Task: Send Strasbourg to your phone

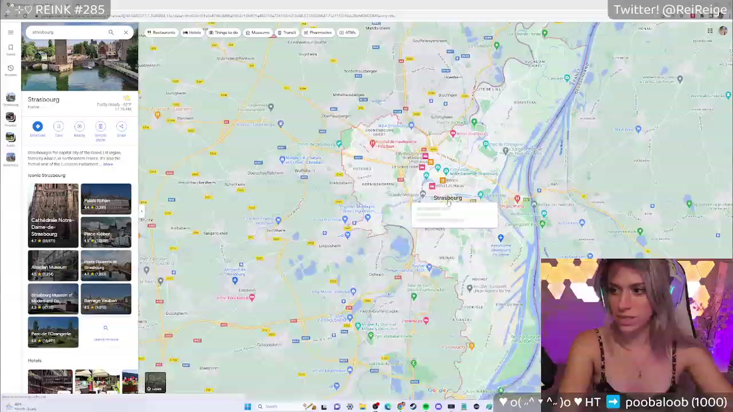Action: coord(100,131)
